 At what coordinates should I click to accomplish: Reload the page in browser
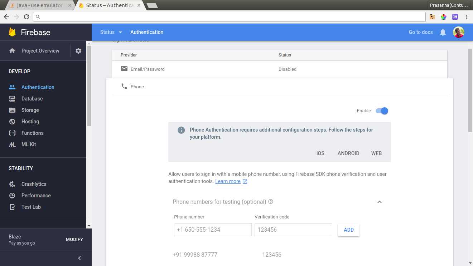tap(26, 17)
